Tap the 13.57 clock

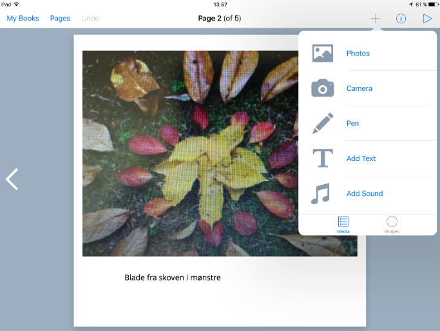pos(220,5)
